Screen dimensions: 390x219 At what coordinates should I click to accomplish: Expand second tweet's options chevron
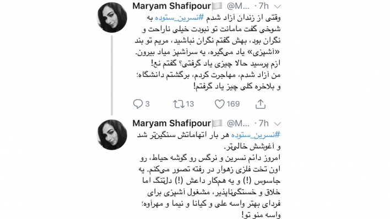point(278,123)
